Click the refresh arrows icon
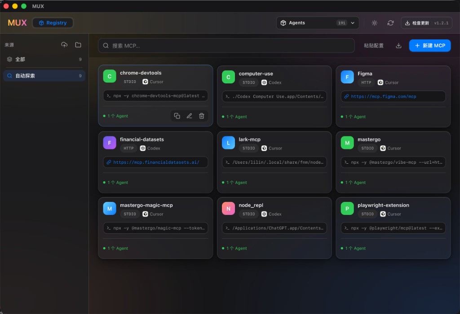The width and height of the screenshot is (460, 314). (390, 23)
